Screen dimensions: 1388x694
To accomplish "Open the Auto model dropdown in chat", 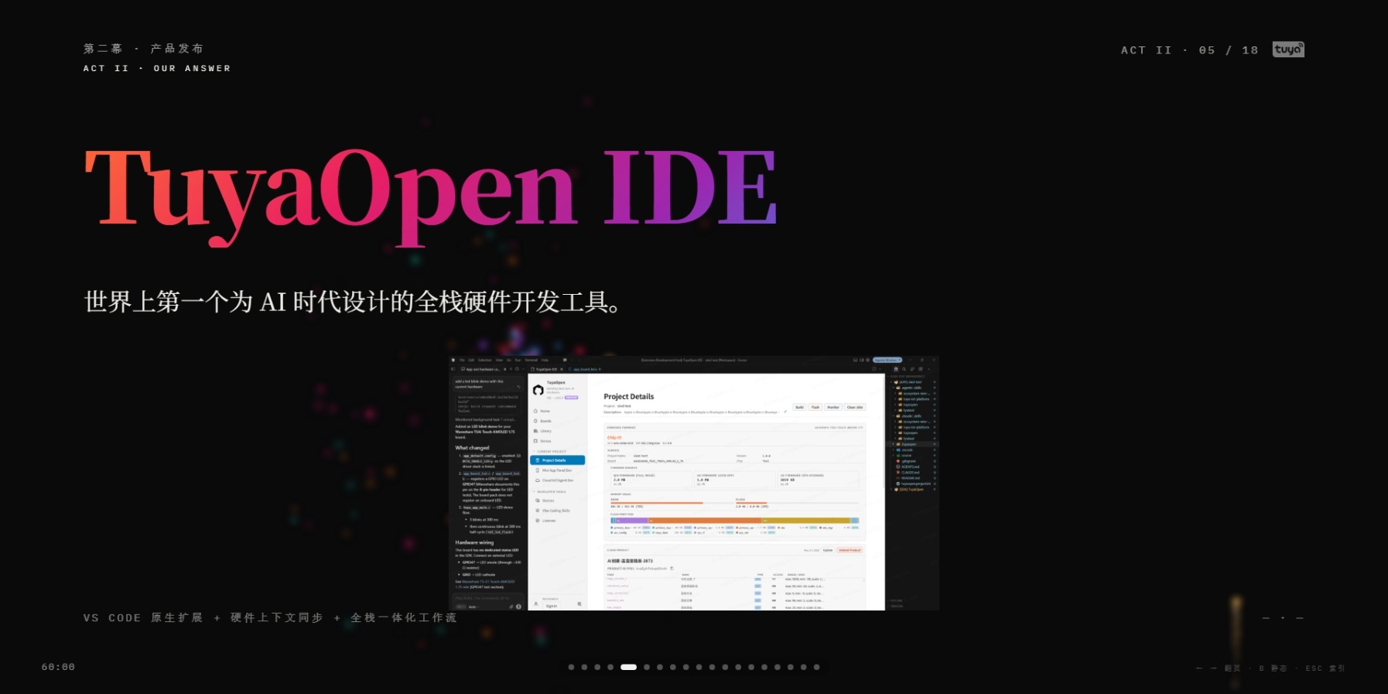I will (x=472, y=607).
